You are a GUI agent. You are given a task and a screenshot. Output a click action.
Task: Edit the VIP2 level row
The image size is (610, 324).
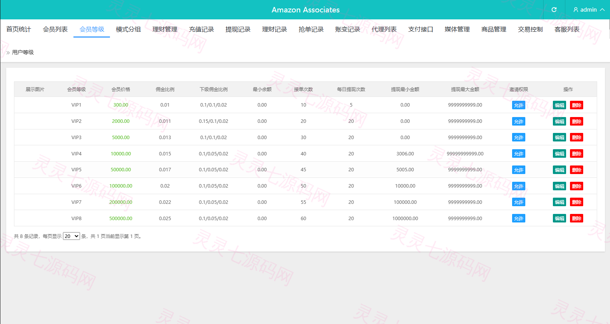point(559,121)
